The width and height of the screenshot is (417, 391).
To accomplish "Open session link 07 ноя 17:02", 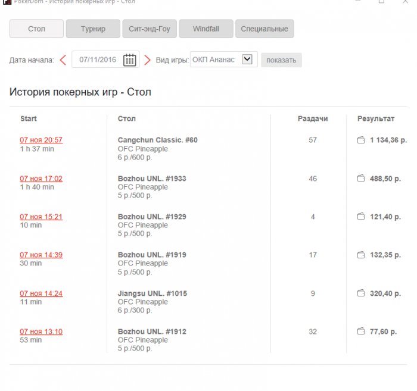I will (41, 179).
